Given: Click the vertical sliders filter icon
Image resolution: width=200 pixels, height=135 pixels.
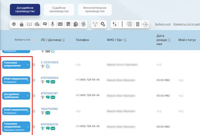Looking at the screenshot, I should click(x=116, y=24).
